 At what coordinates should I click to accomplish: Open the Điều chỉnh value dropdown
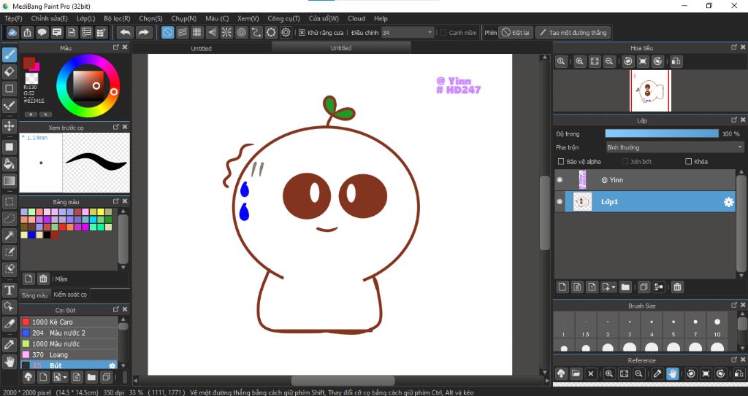430,32
